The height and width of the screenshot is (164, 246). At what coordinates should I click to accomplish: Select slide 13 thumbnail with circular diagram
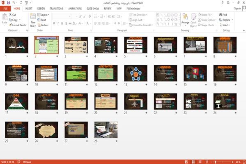(136, 73)
